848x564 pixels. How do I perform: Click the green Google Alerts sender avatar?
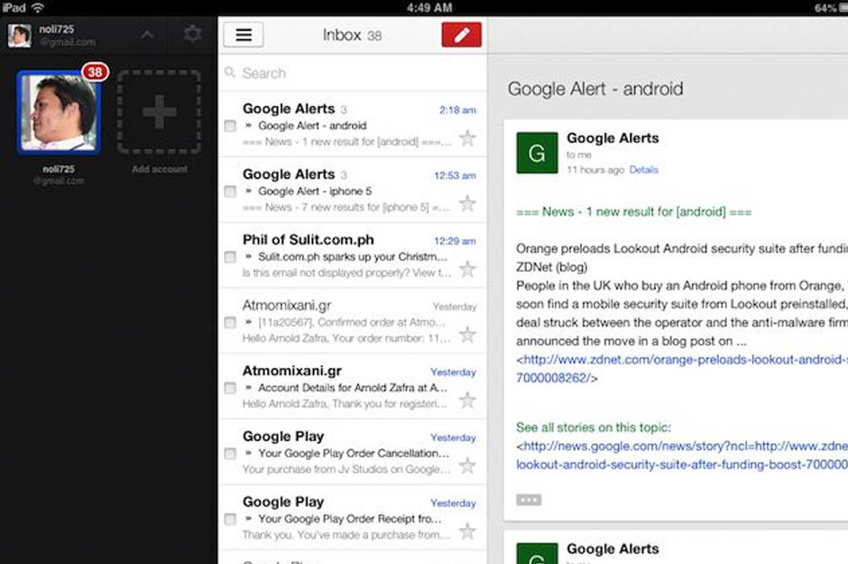coord(537,153)
